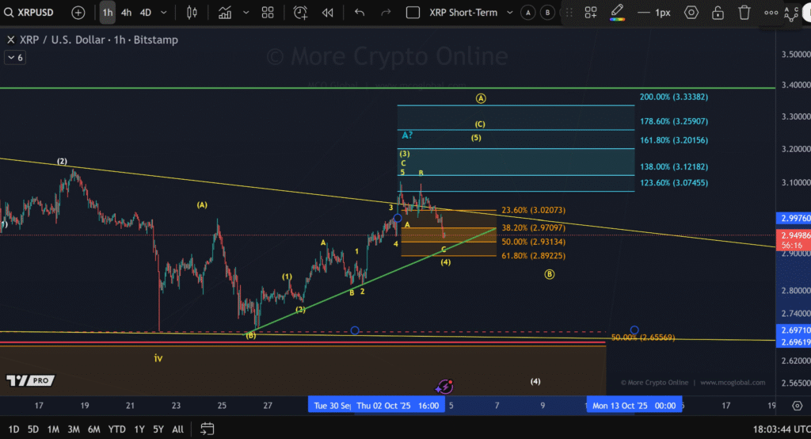
Task: Toggle the lock on the selected drawing
Action: pos(718,13)
